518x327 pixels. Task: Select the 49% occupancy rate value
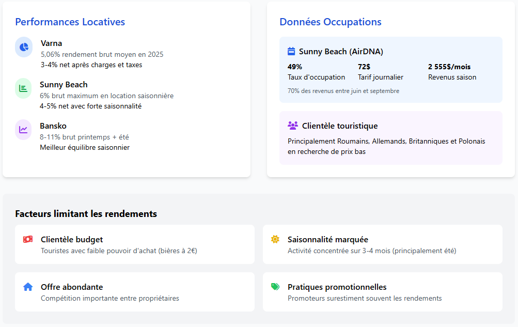click(294, 67)
